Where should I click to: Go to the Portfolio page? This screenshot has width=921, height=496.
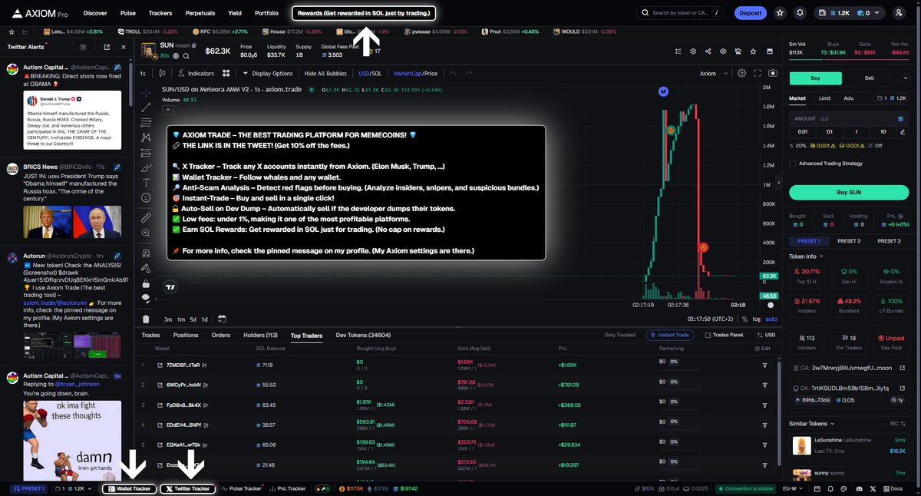[x=266, y=13]
